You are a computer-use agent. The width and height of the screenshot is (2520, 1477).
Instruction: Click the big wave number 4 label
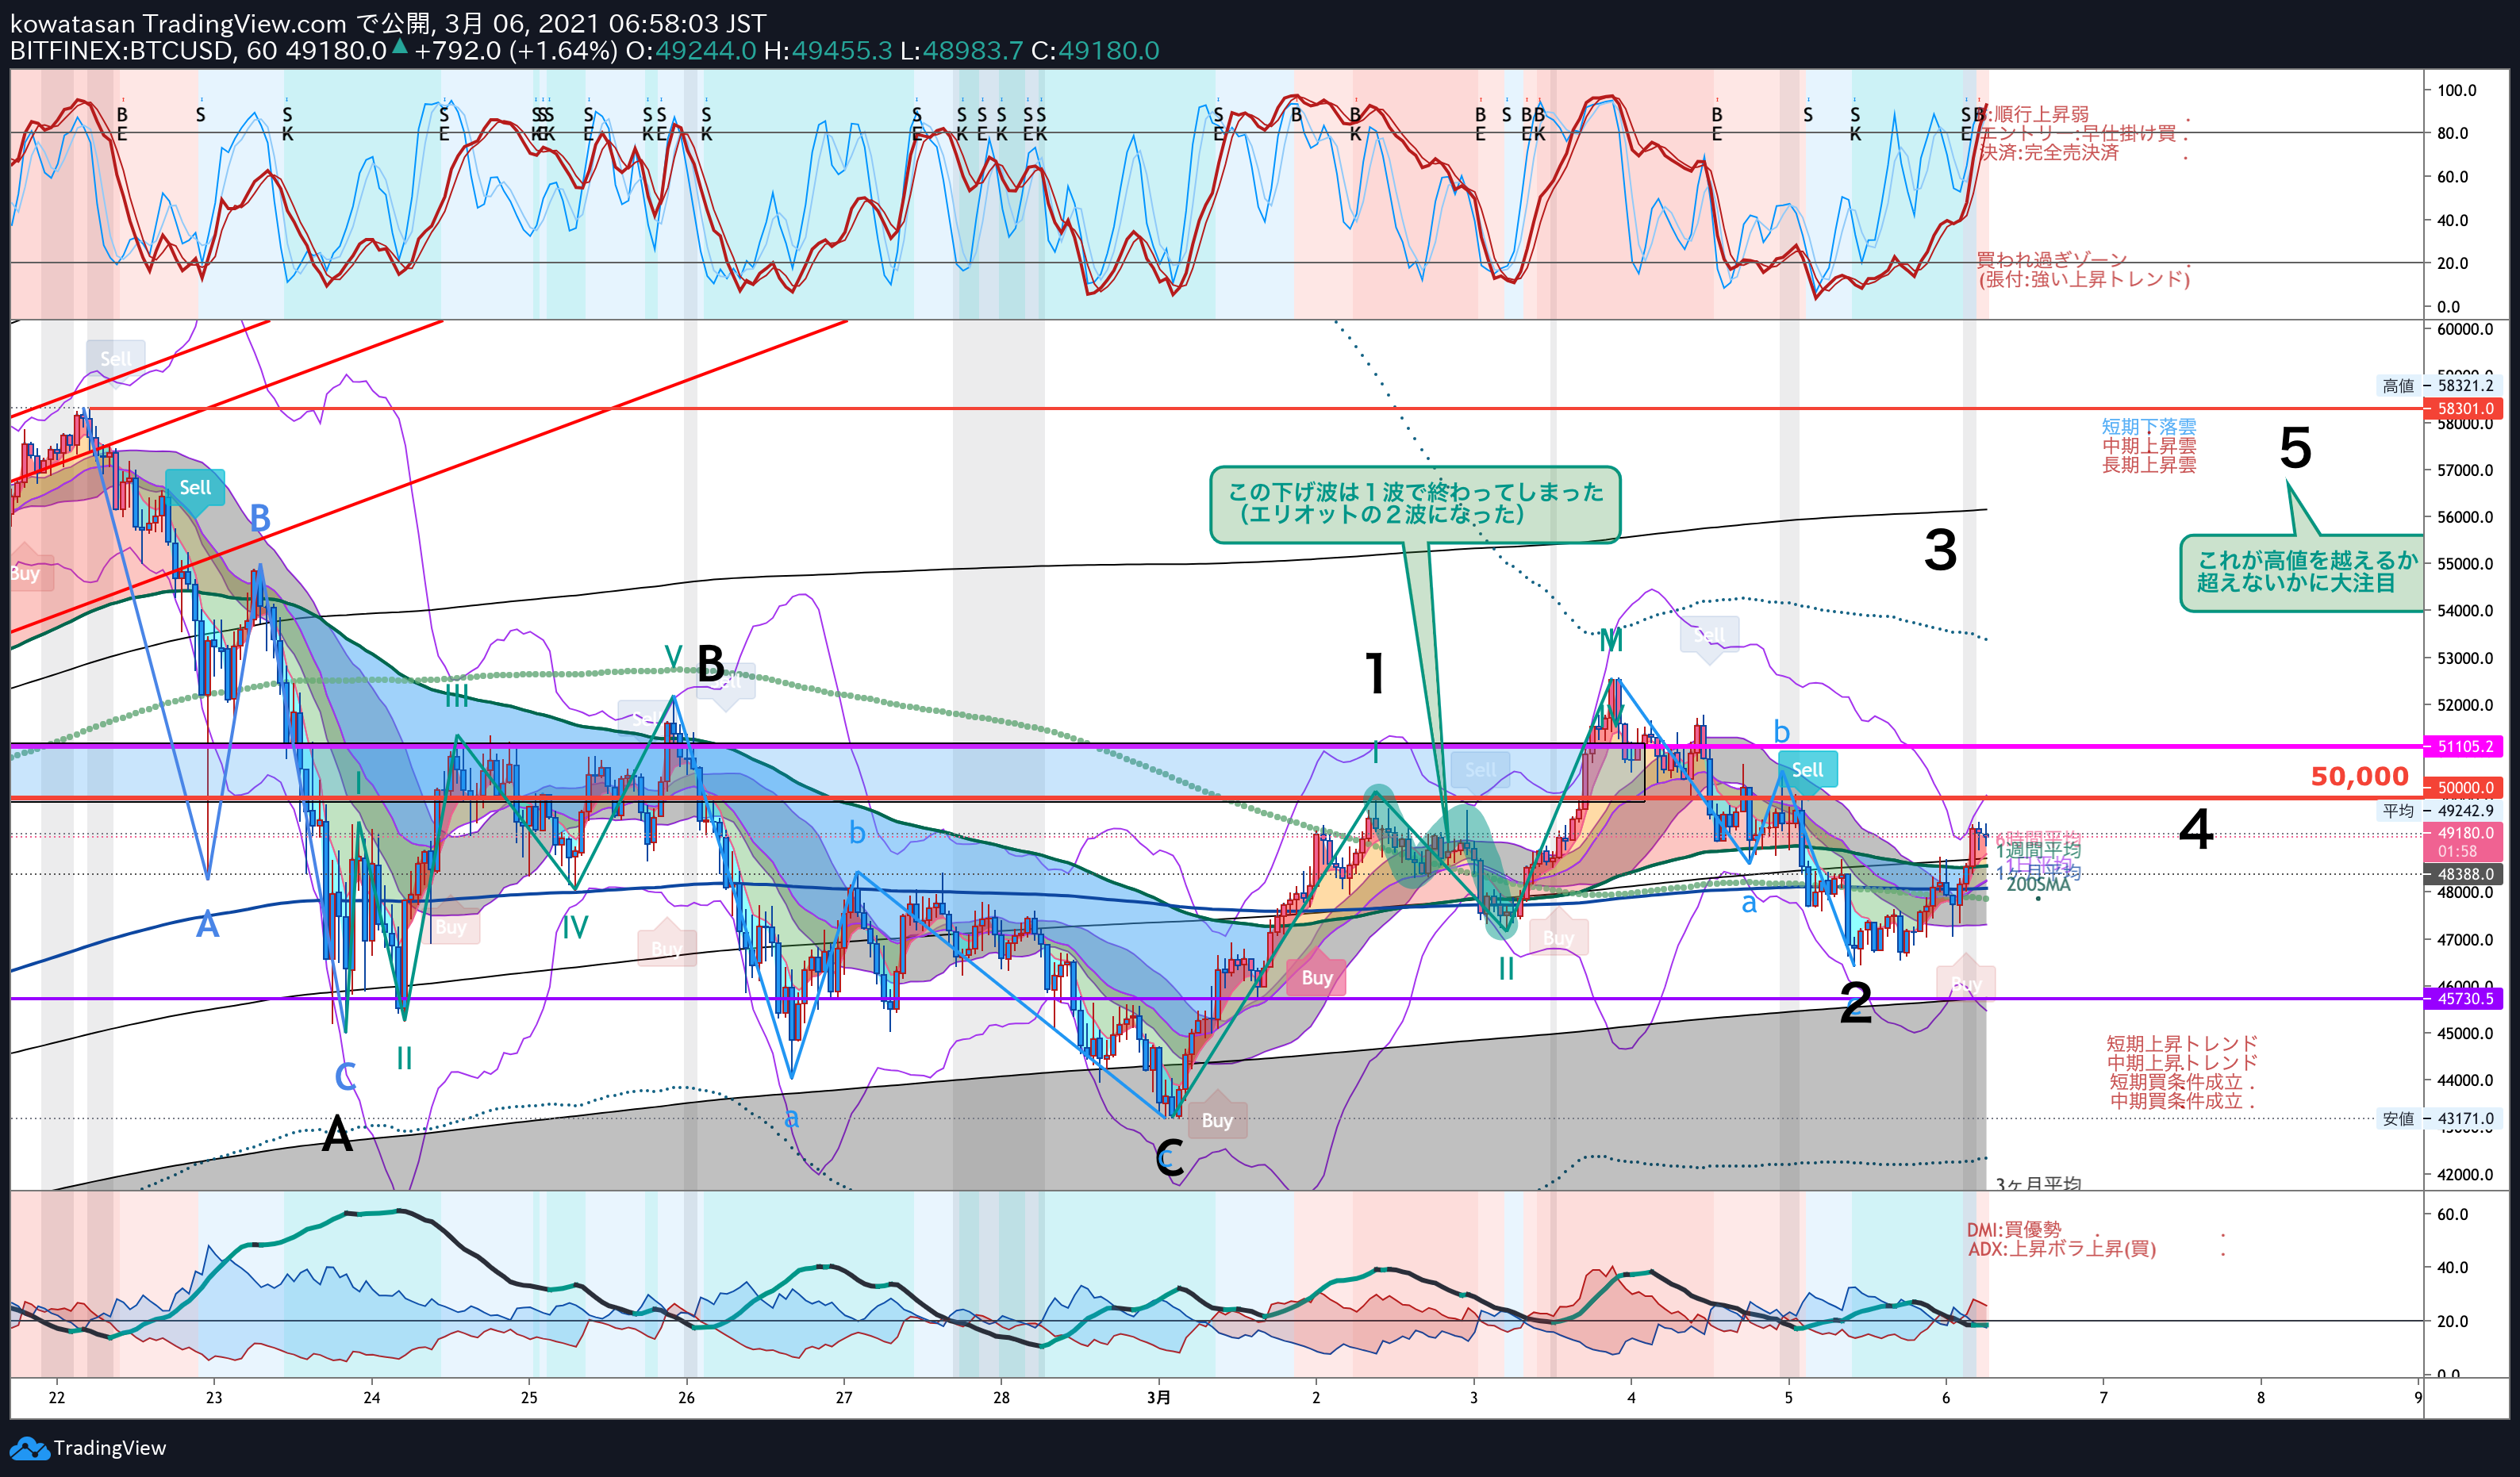(x=2195, y=829)
